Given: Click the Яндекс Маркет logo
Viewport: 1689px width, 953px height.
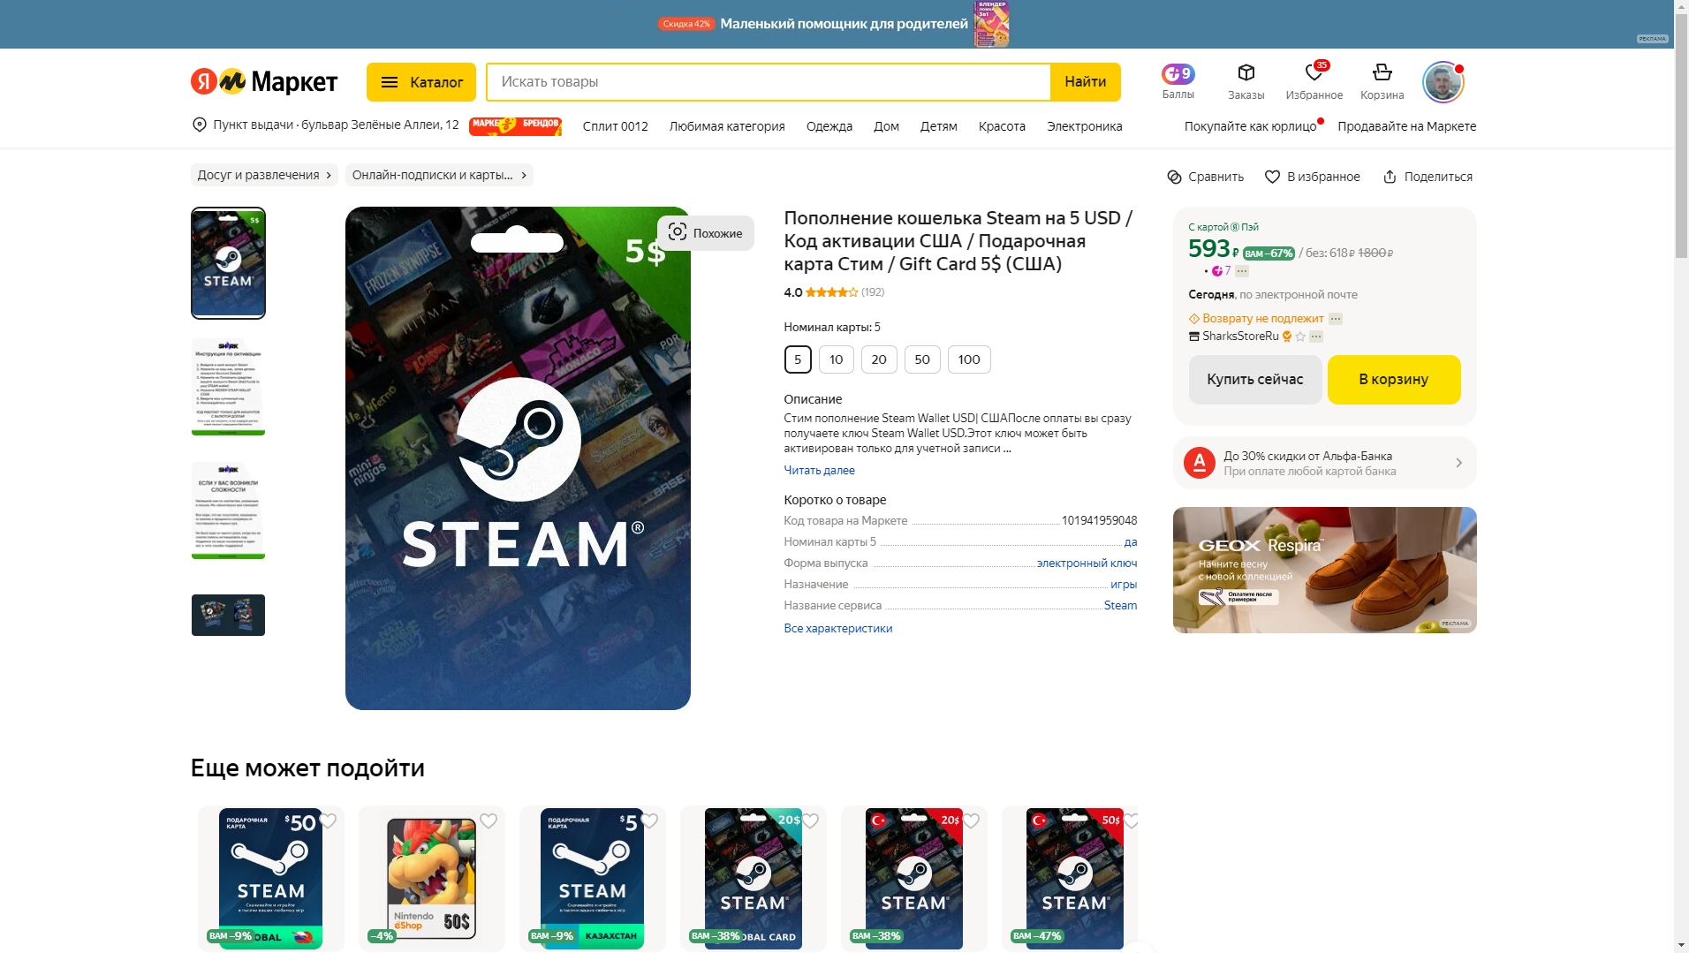Looking at the screenshot, I should 264,81.
